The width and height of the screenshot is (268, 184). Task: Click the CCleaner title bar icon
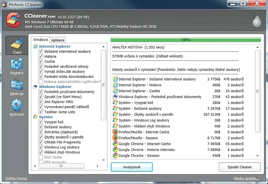coord(5,4)
